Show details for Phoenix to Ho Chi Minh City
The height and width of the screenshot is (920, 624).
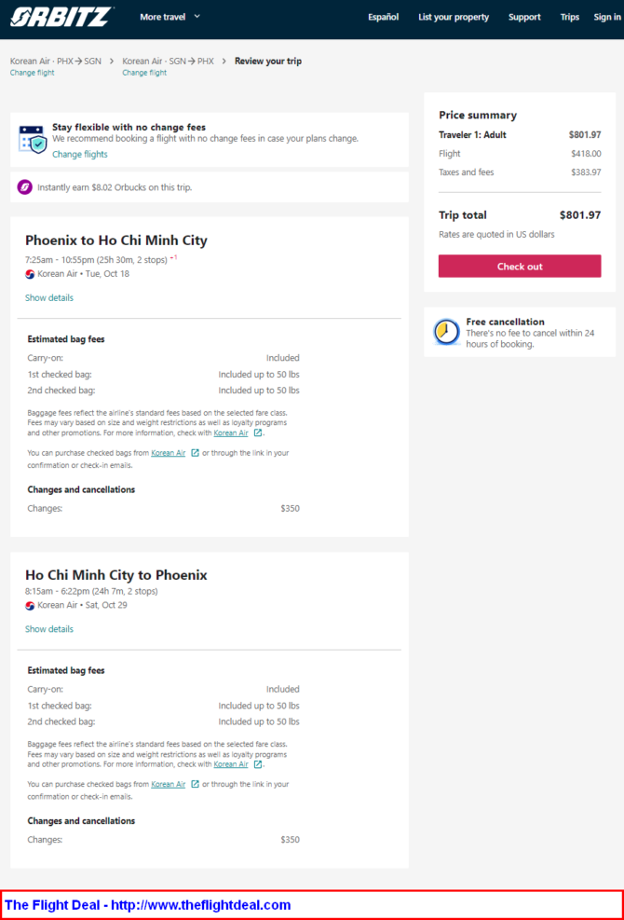(x=49, y=298)
